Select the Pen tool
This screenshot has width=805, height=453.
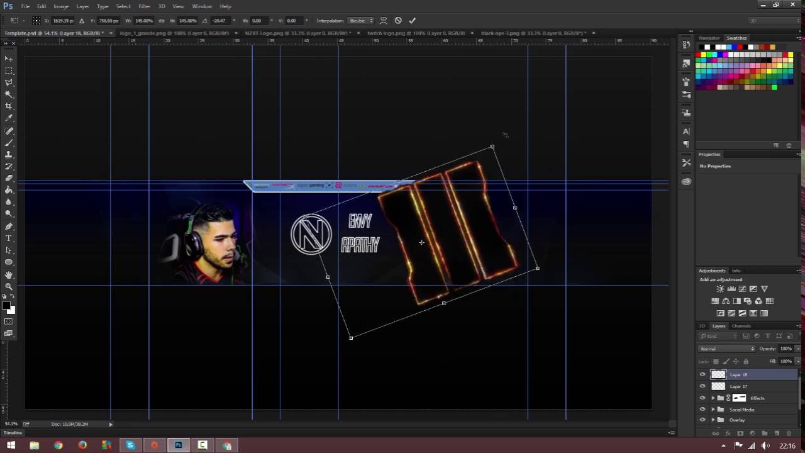9,226
